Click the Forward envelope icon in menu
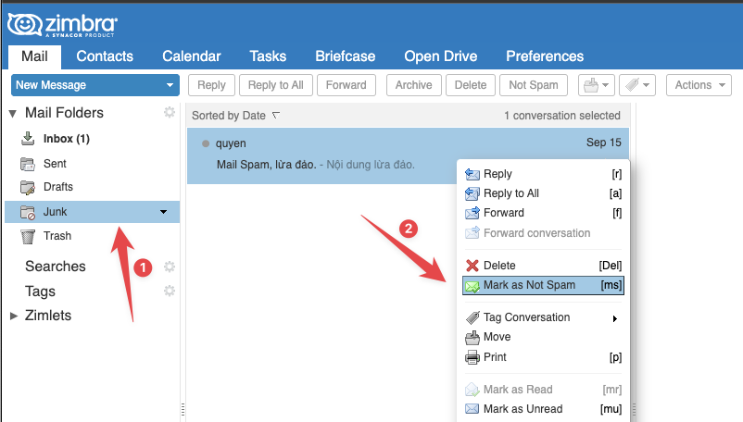This screenshot has height=422, width=743. pos(472,213)
